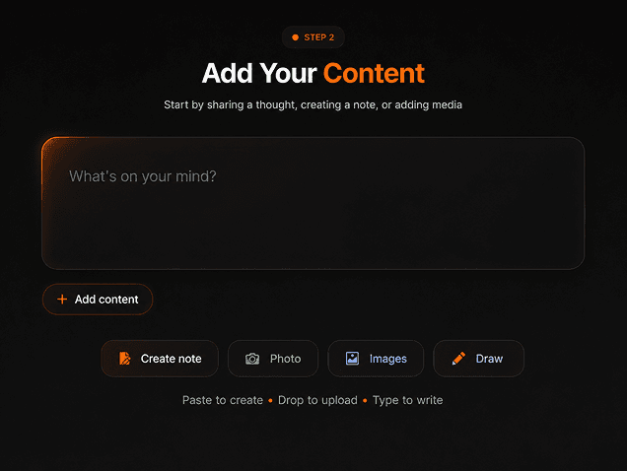Image resolution: width=627 pixels, height=471 pixels.
Task: Click the STEP 2 badge
Action: click(313, 37)
